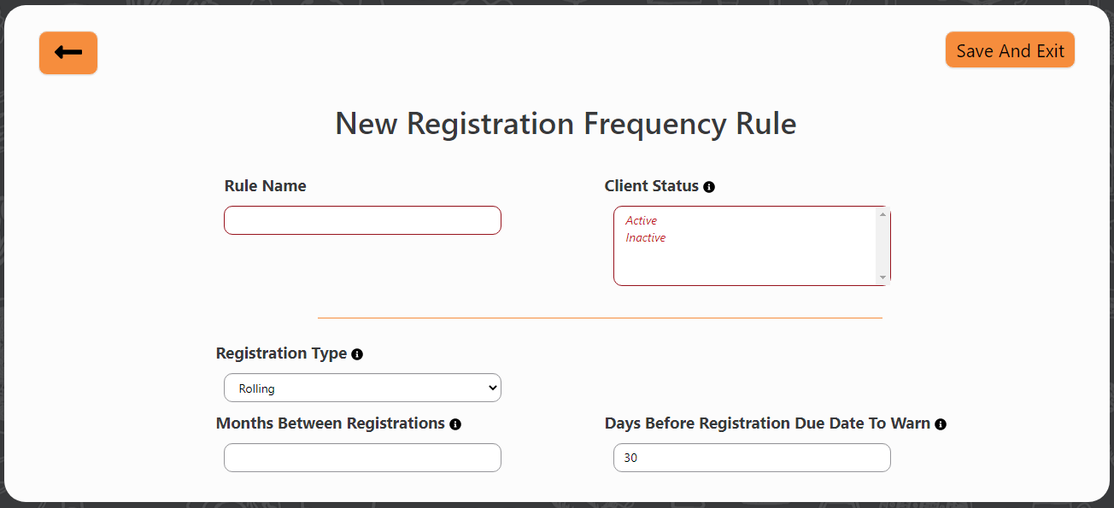Click the Client Status list scrollbar track

point(882,248)
